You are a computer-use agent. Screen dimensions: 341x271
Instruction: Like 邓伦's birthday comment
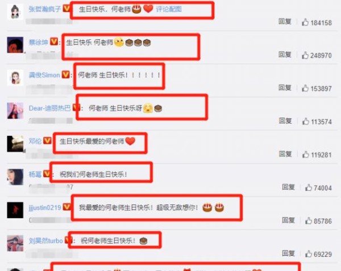306,155
